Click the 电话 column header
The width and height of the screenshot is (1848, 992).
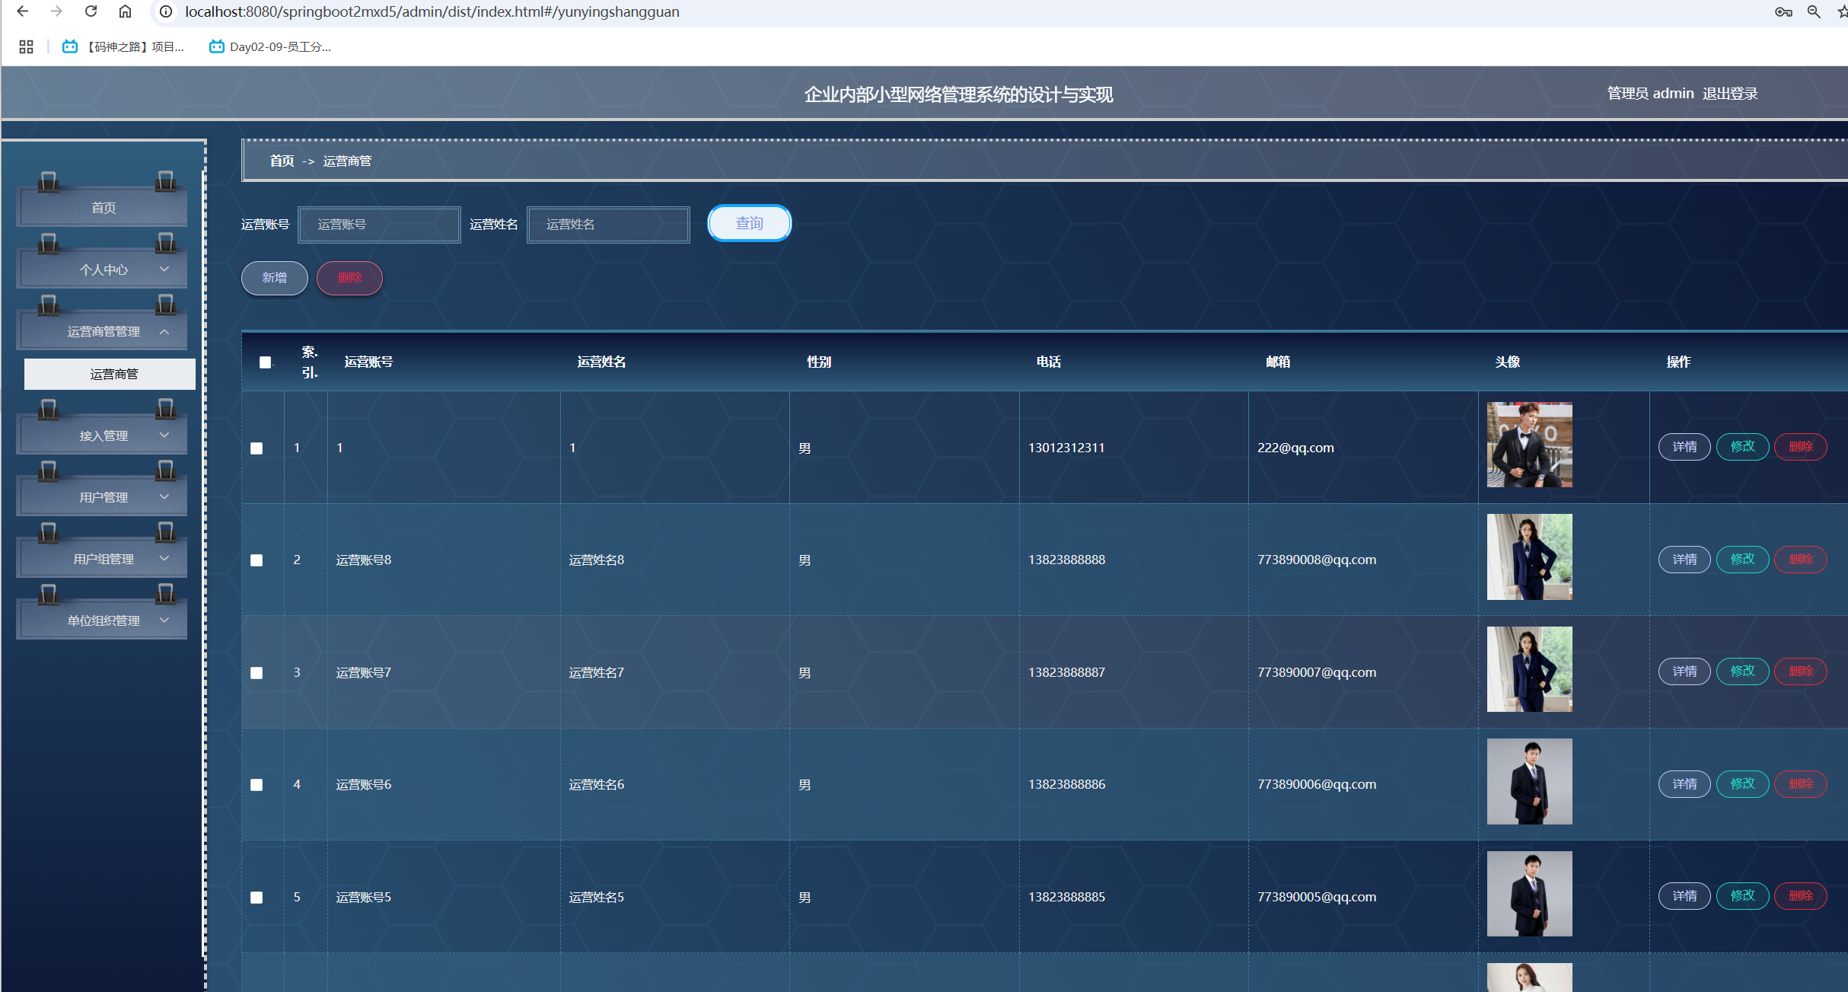[1048, 362]
